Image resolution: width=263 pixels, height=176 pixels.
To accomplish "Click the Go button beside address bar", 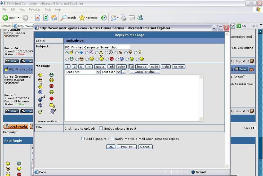I will (242, 26).
